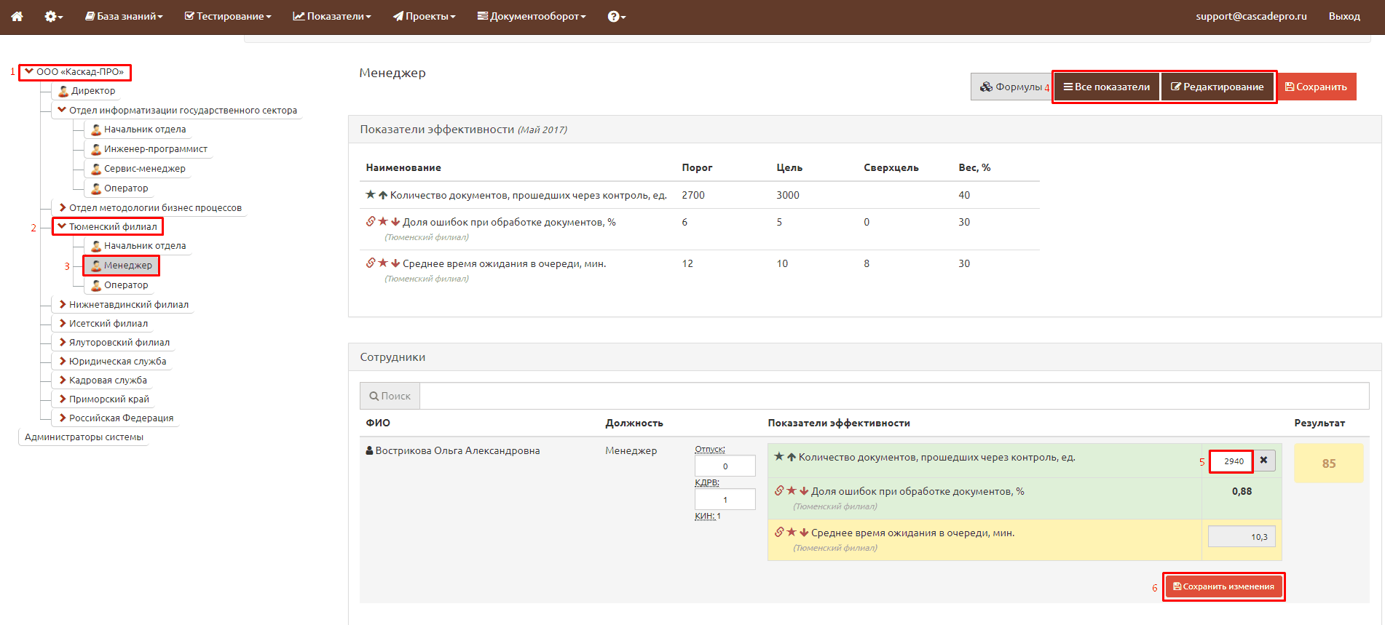Select Менеджер under Тюменский филиал
This screenshot has width=1385, height=625.
point(121,266)
